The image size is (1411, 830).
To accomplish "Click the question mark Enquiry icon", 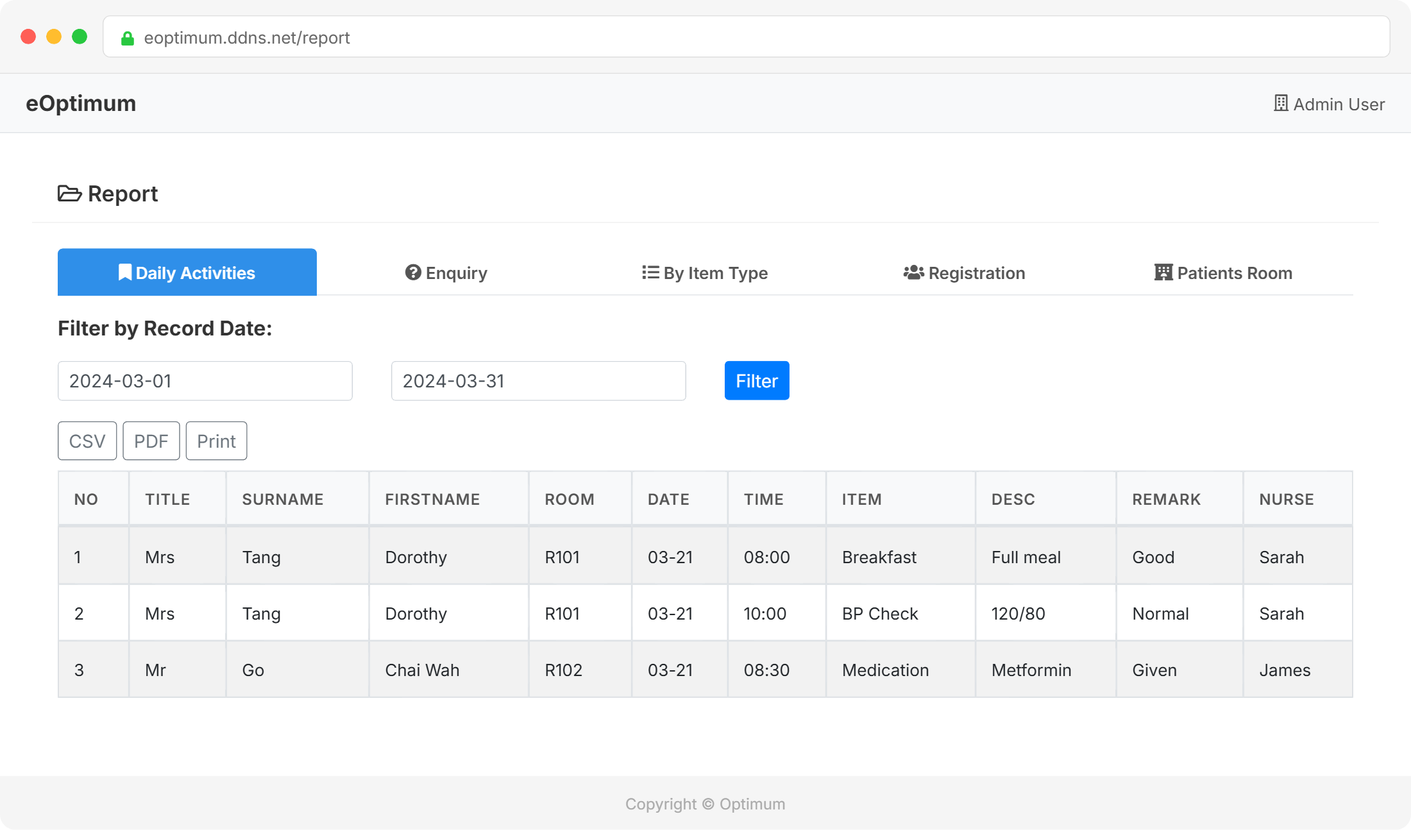I will [x=413, y=273].
